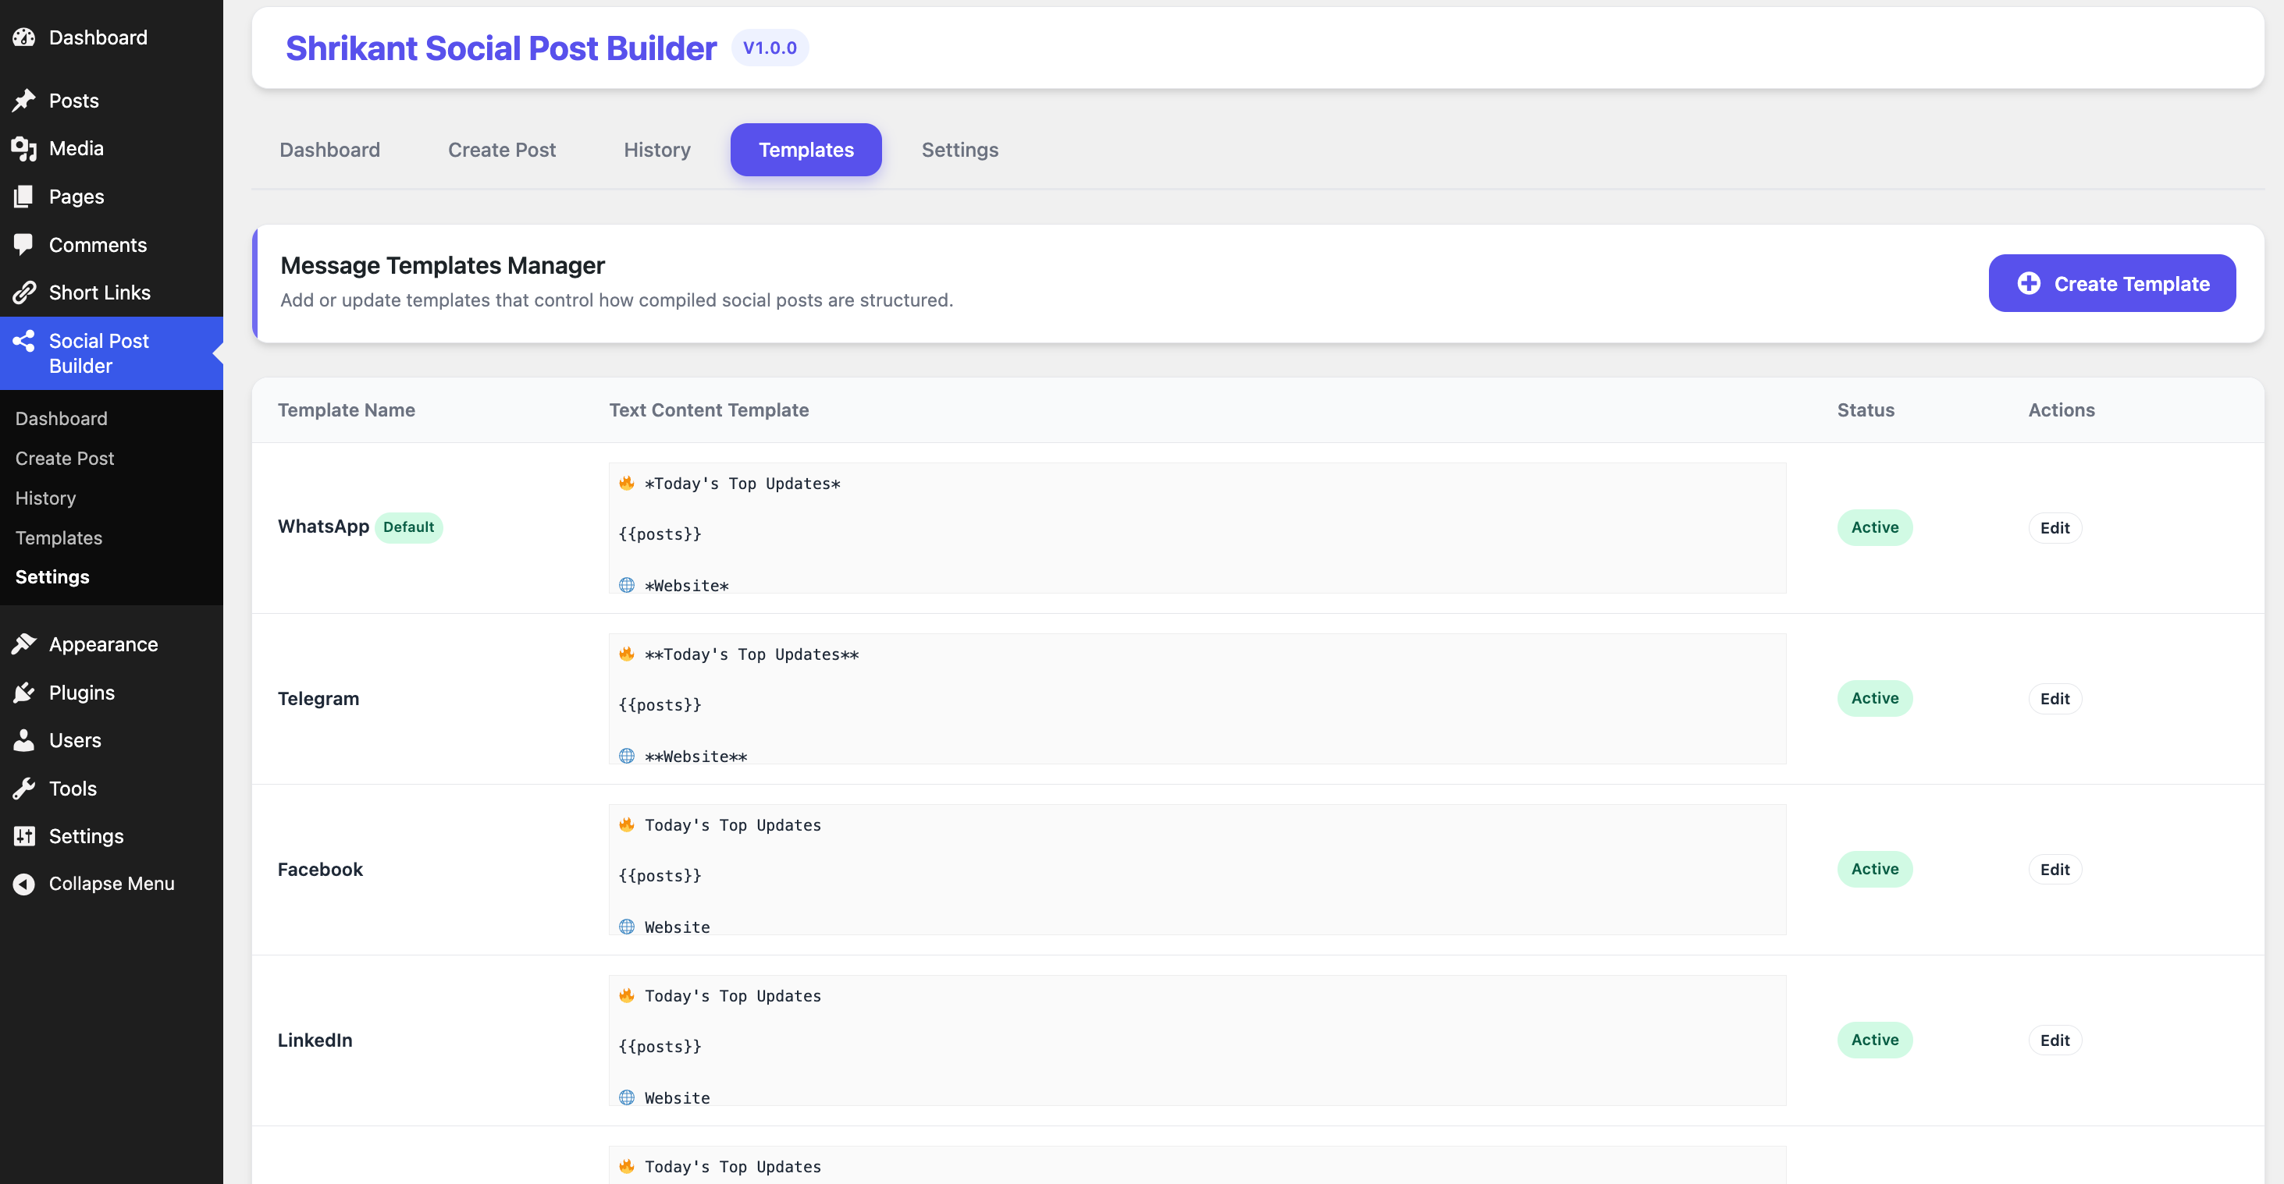Open Short Links from admin sidebar
Image resolution: width=2284 pixels, height=1184 pixels.
tap(112, 292)
